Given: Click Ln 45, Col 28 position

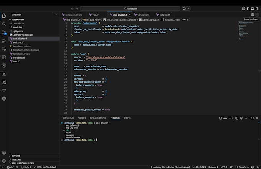Looking at the screenshot, I should tap(199, 167).
